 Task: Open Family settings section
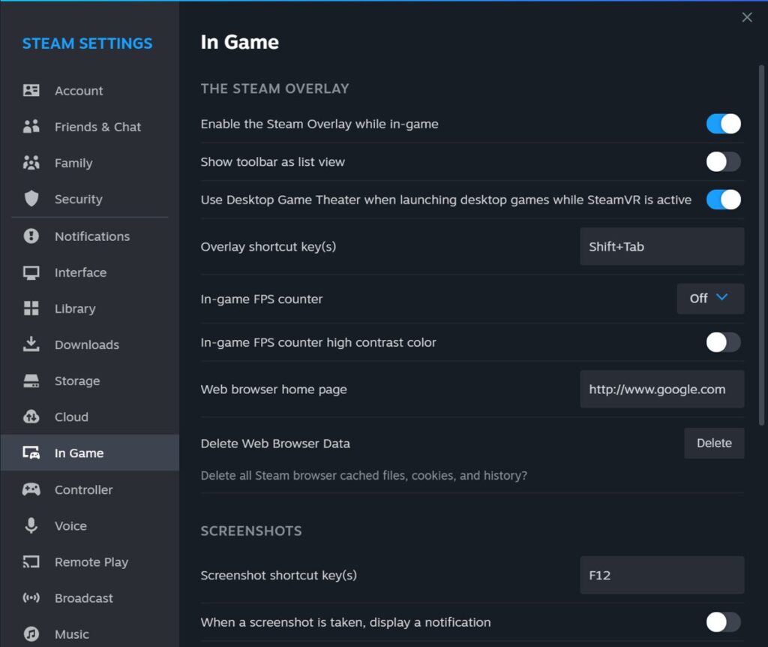90,163
